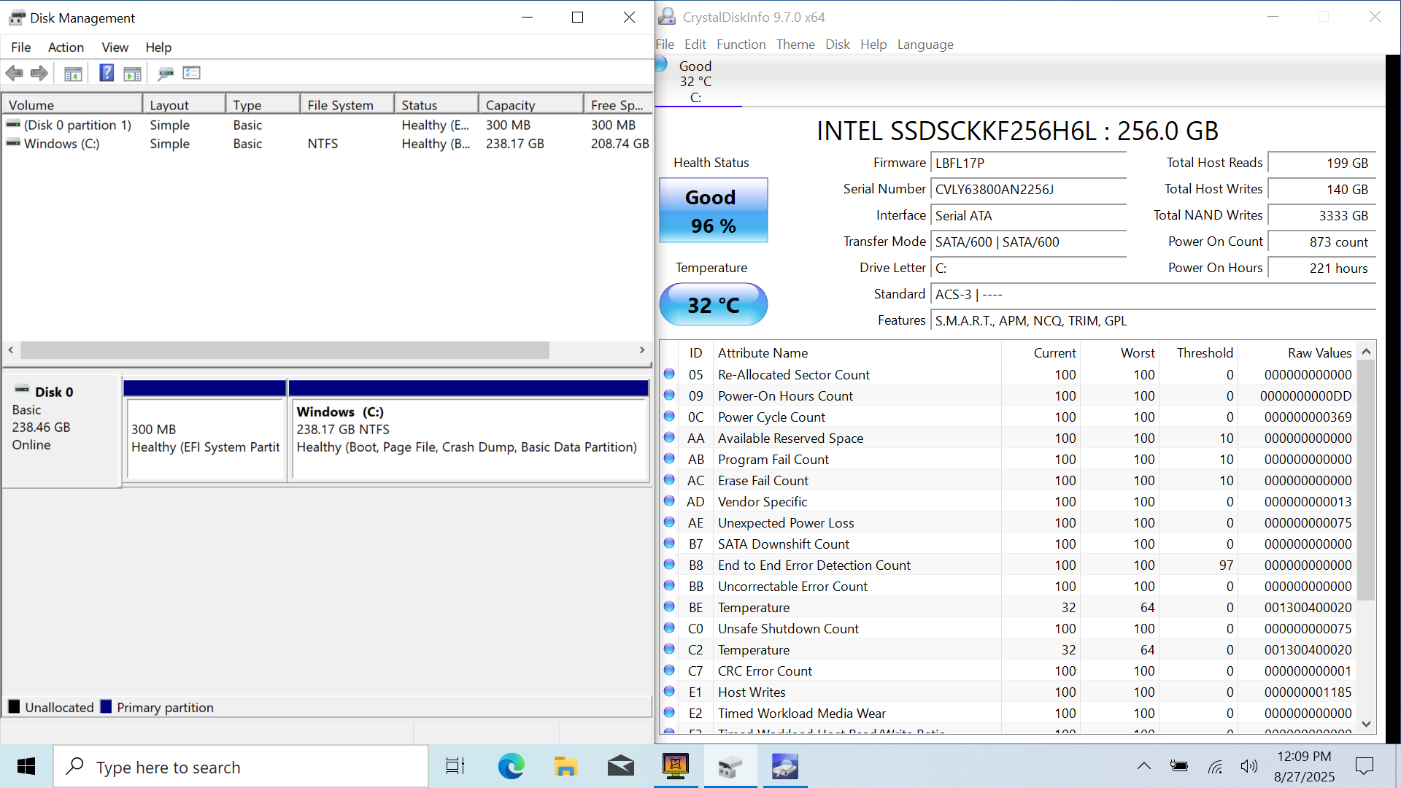Switch to Disk Management taskbar icon
1401x788 pixels.
(x=730, y=766)
